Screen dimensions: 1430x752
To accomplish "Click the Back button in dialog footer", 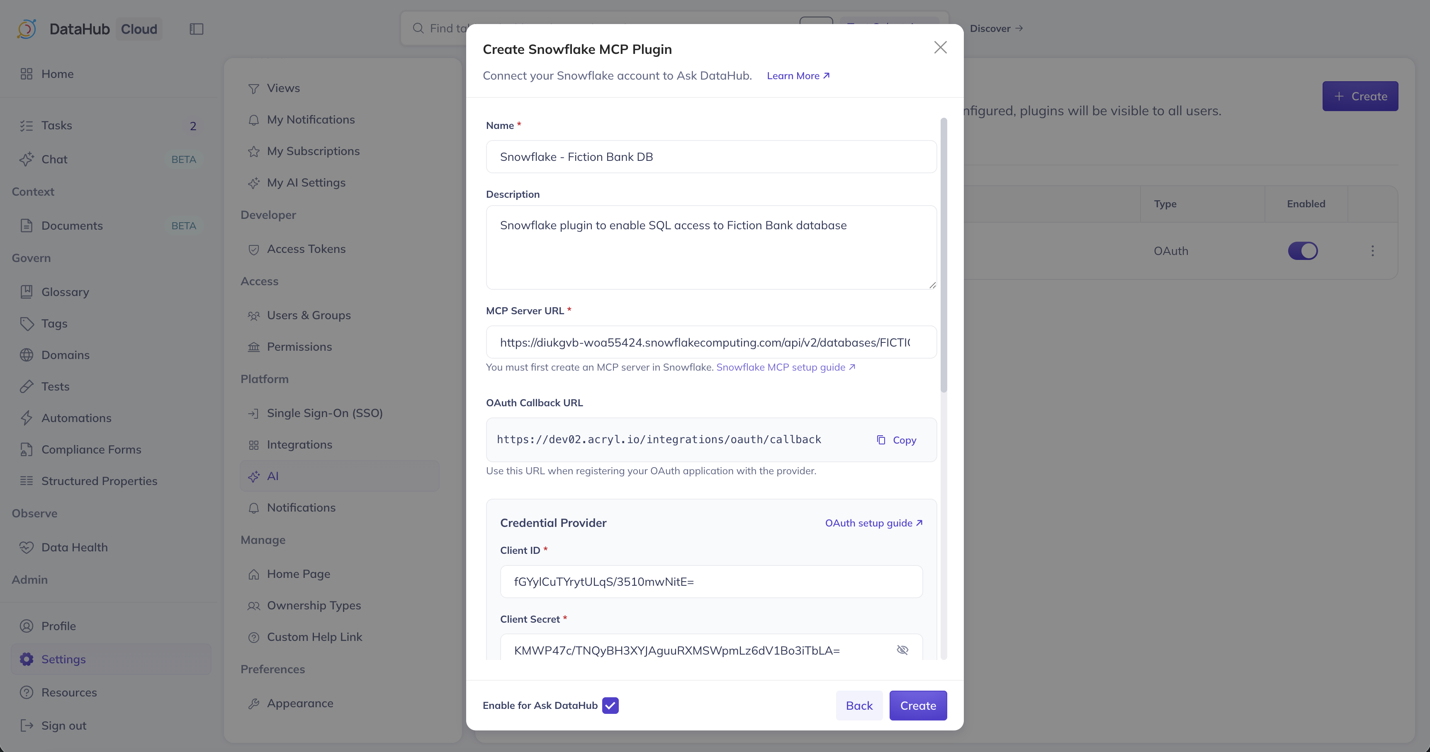I will coord(859,705).
